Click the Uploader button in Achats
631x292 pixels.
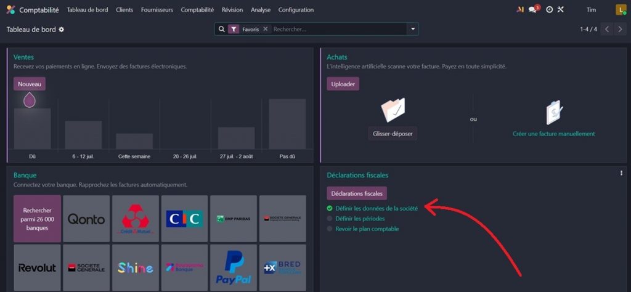[x=343, y=84]
